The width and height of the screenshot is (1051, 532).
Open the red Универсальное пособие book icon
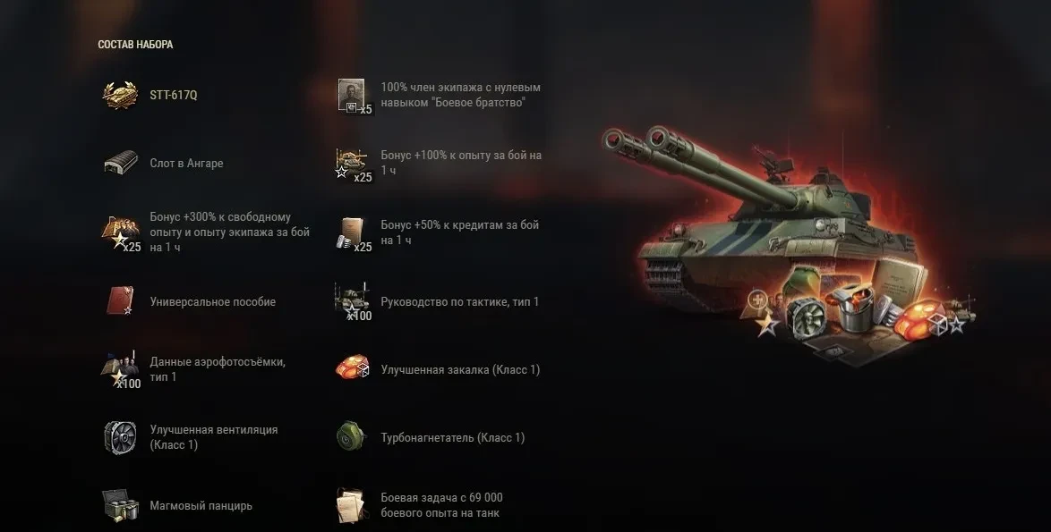pyautogui.click(x=121, y=301)
